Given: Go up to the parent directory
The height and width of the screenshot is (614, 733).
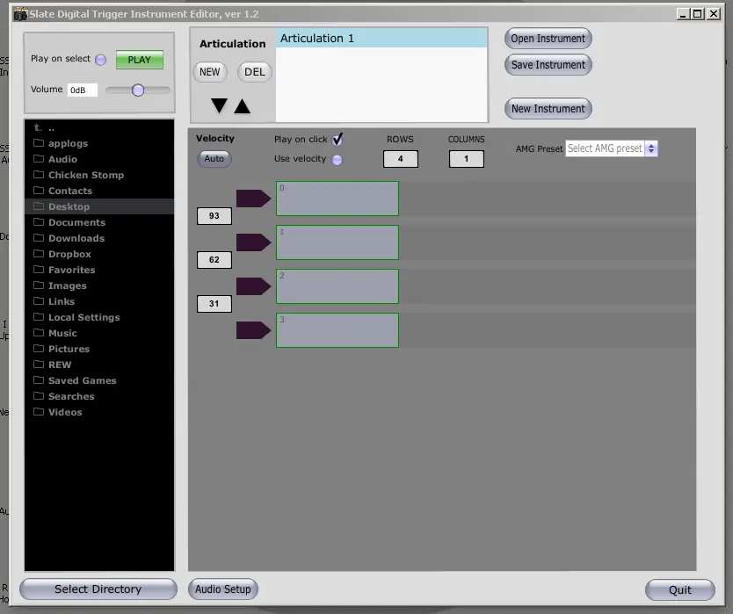Looking at the screenshot, I should click(x=99, y=128).
